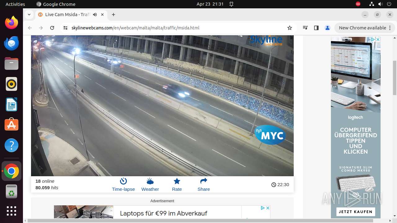
Task: Open media controls icon in toolbar
Action: [x=306, y=28]
